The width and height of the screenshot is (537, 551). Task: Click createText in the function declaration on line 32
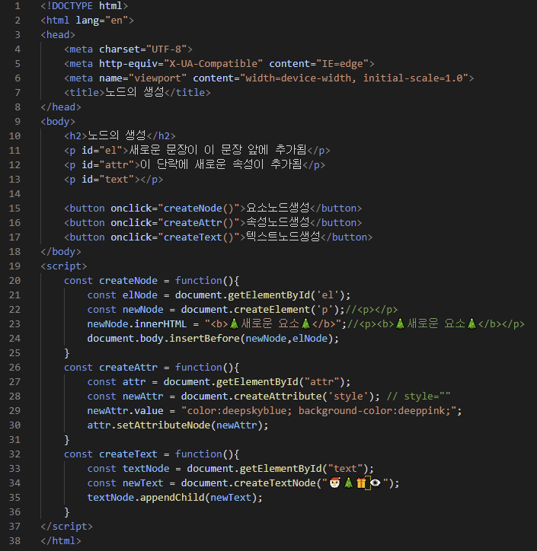click(x=129, y=454)
